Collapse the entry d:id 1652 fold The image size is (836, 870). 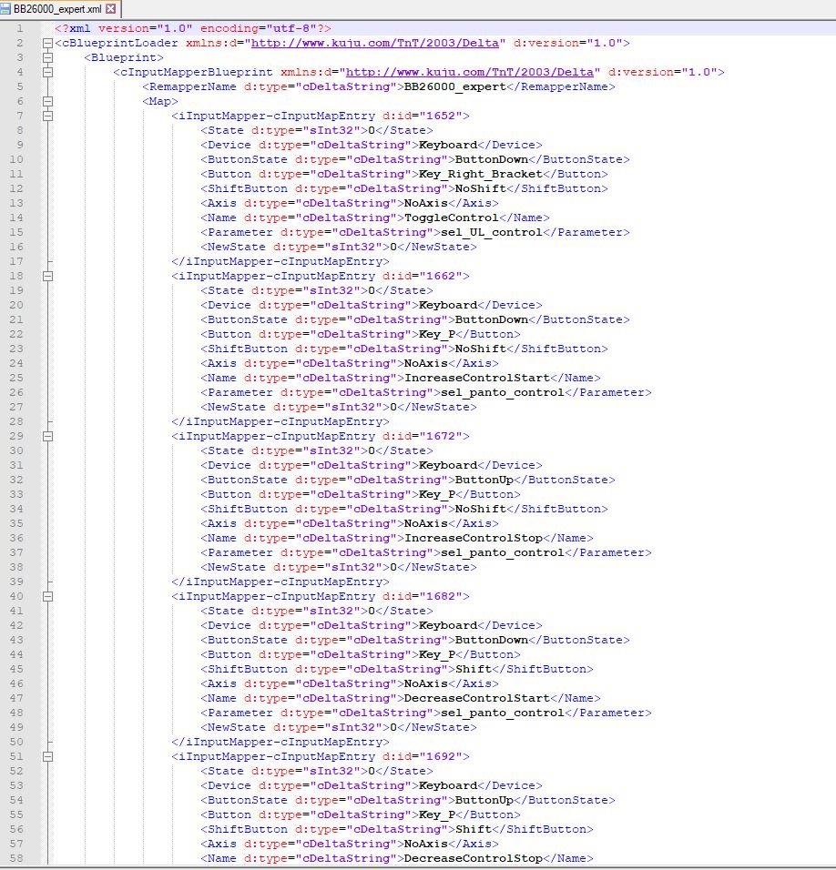pyautogui.click(x=47, y=116)
